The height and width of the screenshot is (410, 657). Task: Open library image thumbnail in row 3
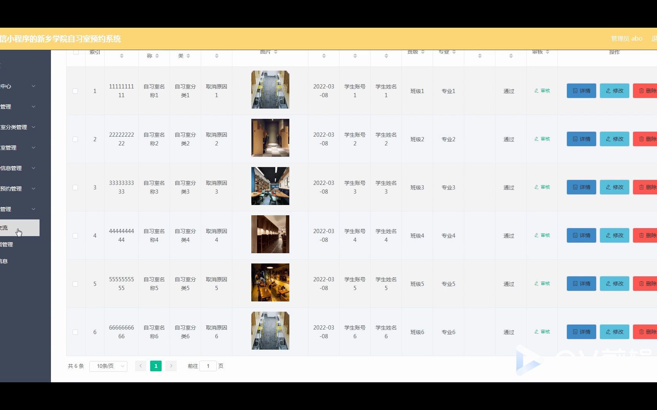tap(270, 186)
